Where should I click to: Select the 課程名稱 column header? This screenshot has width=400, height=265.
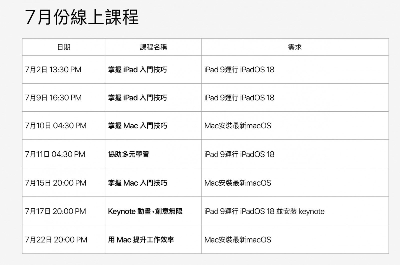tap(153, 47)
